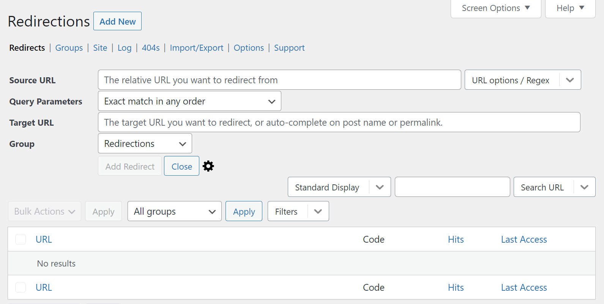Apply the selected group filter
604x304 pixels.
[x=244, y=211]
